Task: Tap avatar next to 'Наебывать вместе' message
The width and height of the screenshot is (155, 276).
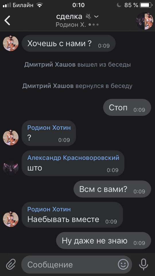Action: [x=11, y=219]
